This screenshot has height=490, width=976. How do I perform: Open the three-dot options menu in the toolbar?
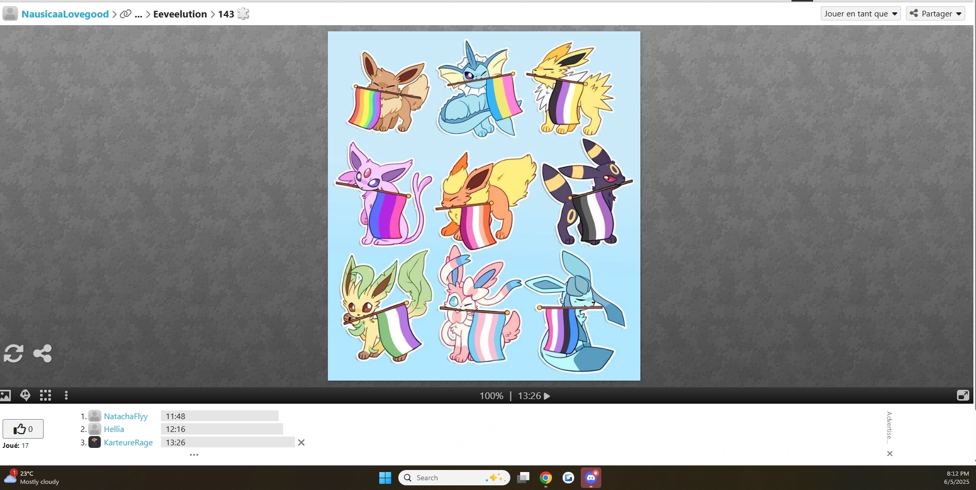66,395
